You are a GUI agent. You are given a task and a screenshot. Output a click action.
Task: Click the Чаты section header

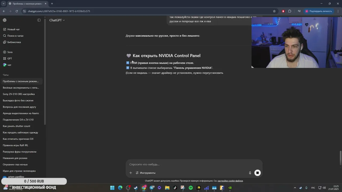click(6, 75)
